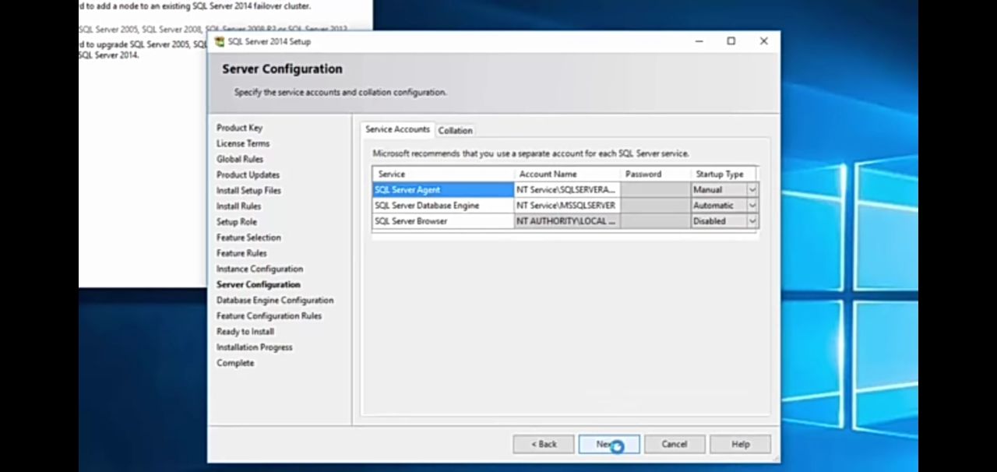Click Feature Configuration Rules step
The width and height of the screenshot is (997, 472).
pos(269,315)
